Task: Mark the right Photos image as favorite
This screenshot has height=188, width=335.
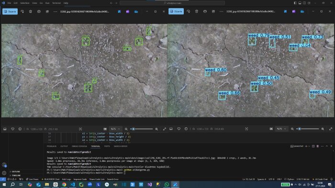Action: [x=179, y=129]
